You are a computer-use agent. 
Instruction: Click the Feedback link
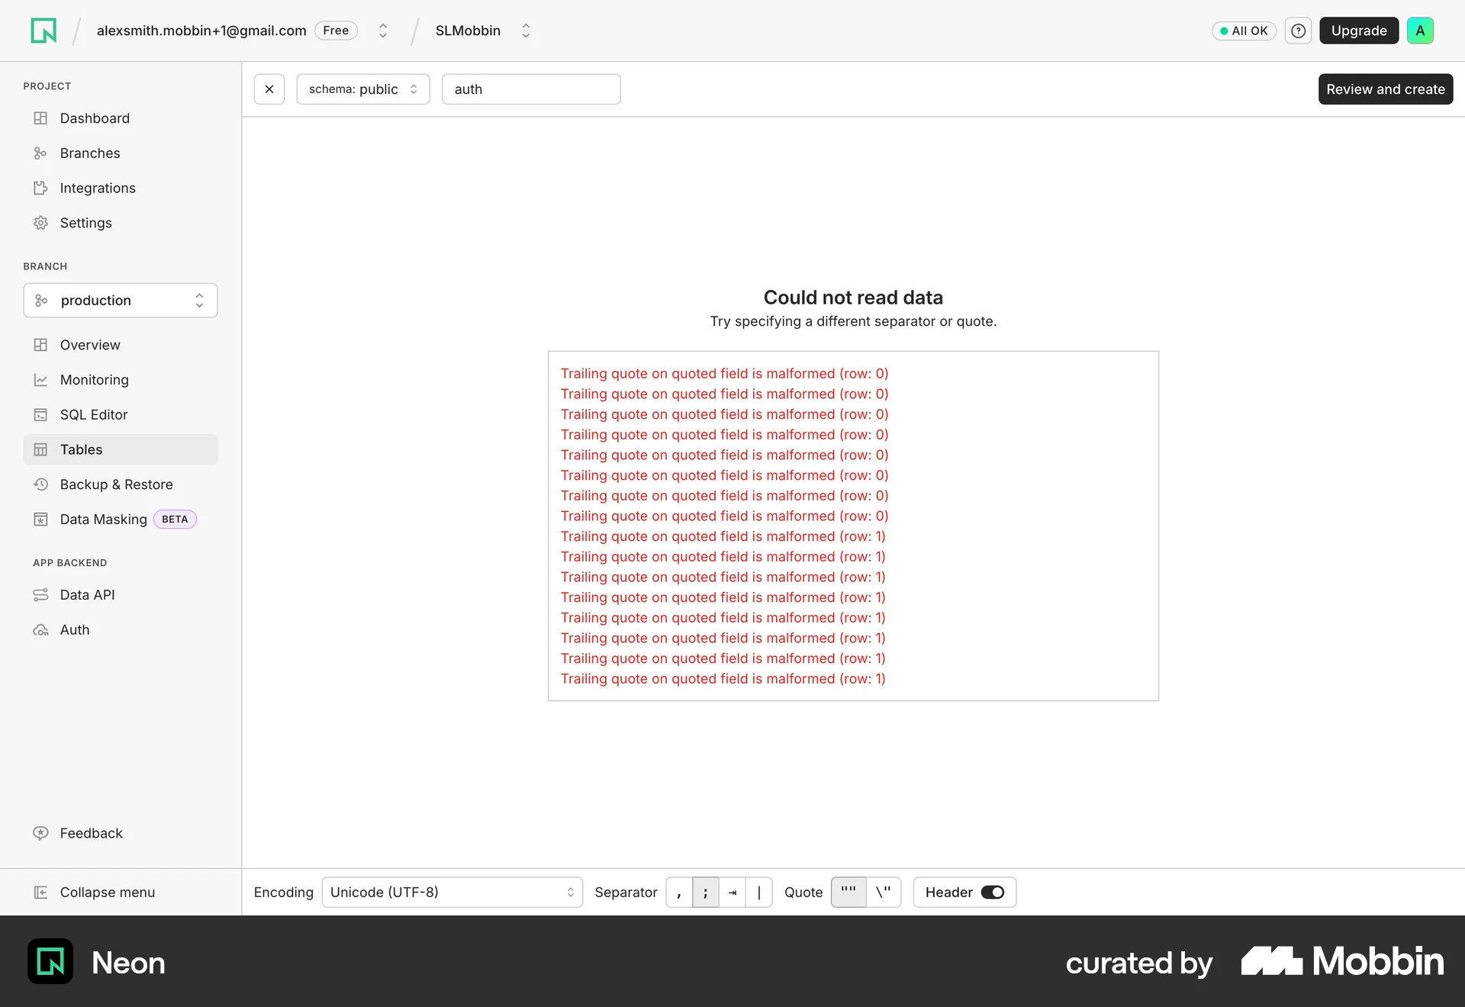(91, 833)
